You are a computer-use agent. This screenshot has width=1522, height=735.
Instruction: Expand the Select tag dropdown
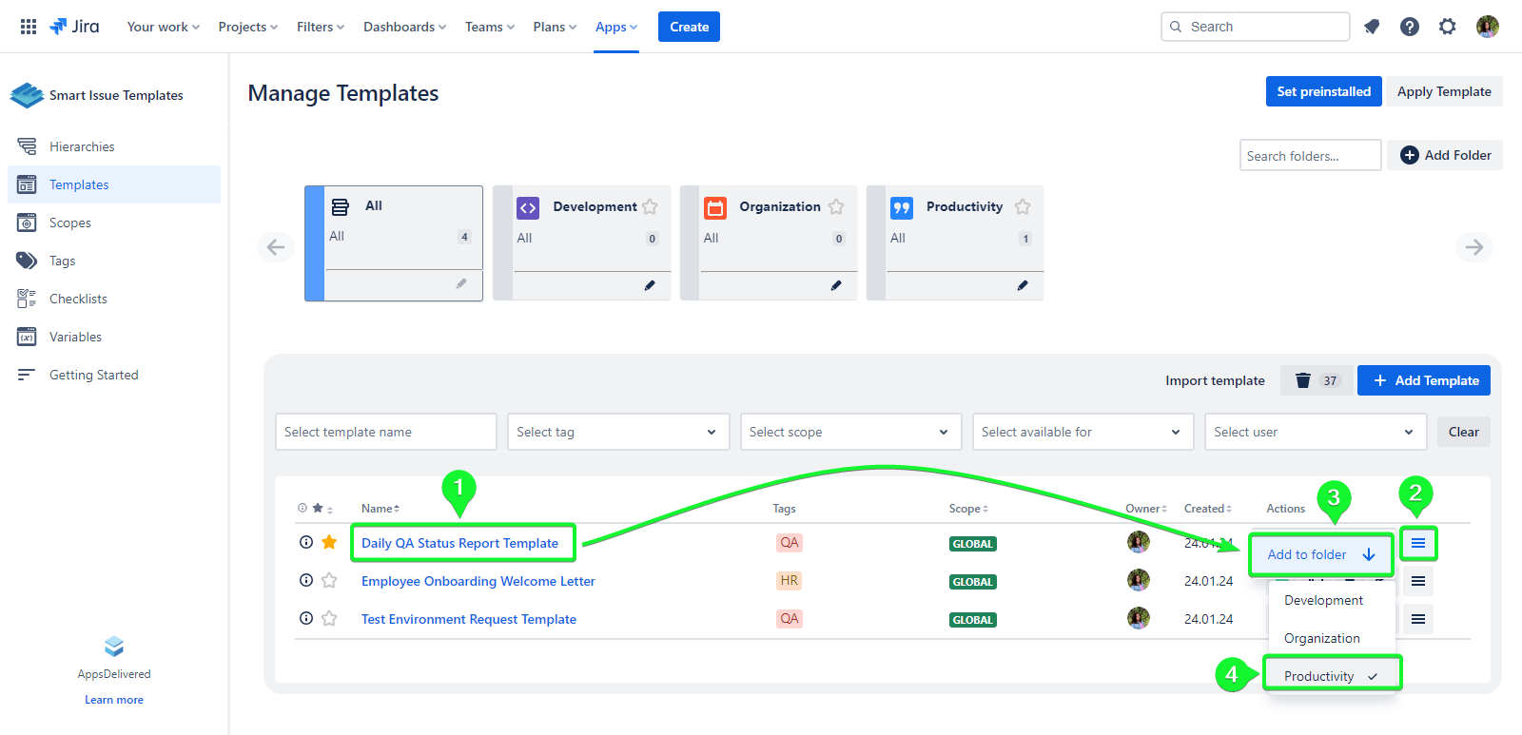(617, 432)
